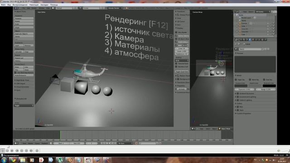Image resolution: width=290 pixels, height=163 pixels.
Task: Open the Файл menu
Action: (3, 5)
